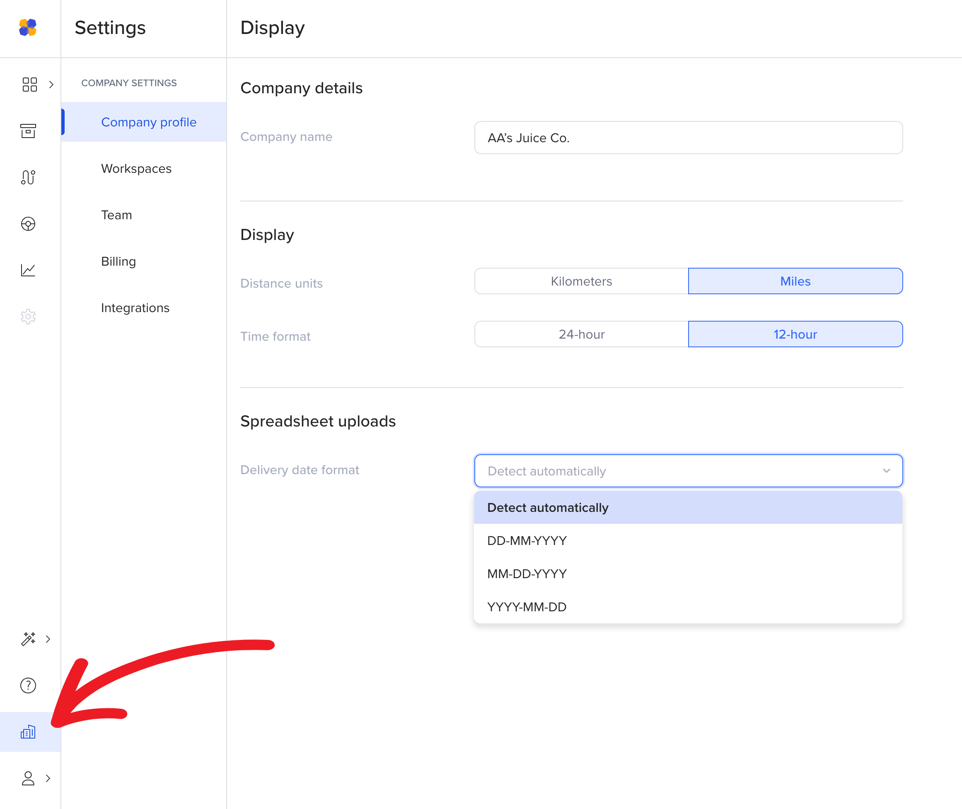962x809 pixels.
Task: Expand chevron next to user profile icon
Action: coord(48,778)
